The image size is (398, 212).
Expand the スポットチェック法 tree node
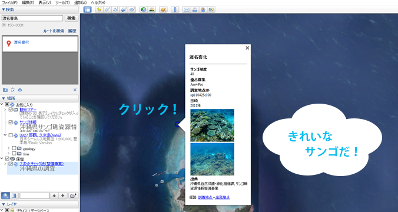[5, 164]
